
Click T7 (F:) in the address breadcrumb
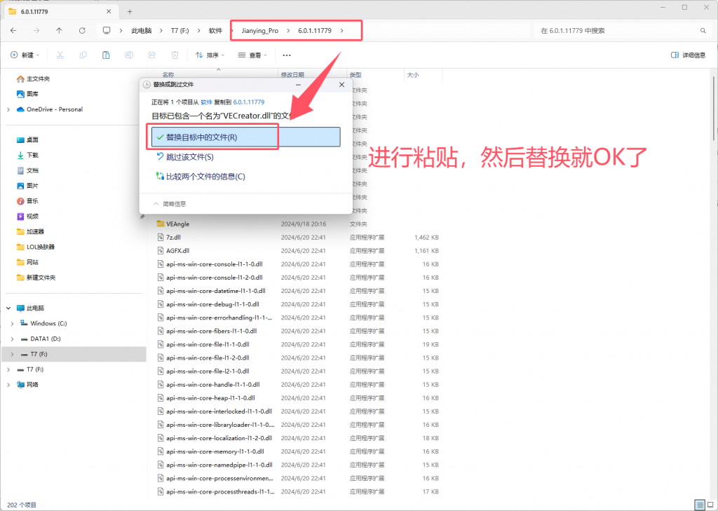(179, 31)
